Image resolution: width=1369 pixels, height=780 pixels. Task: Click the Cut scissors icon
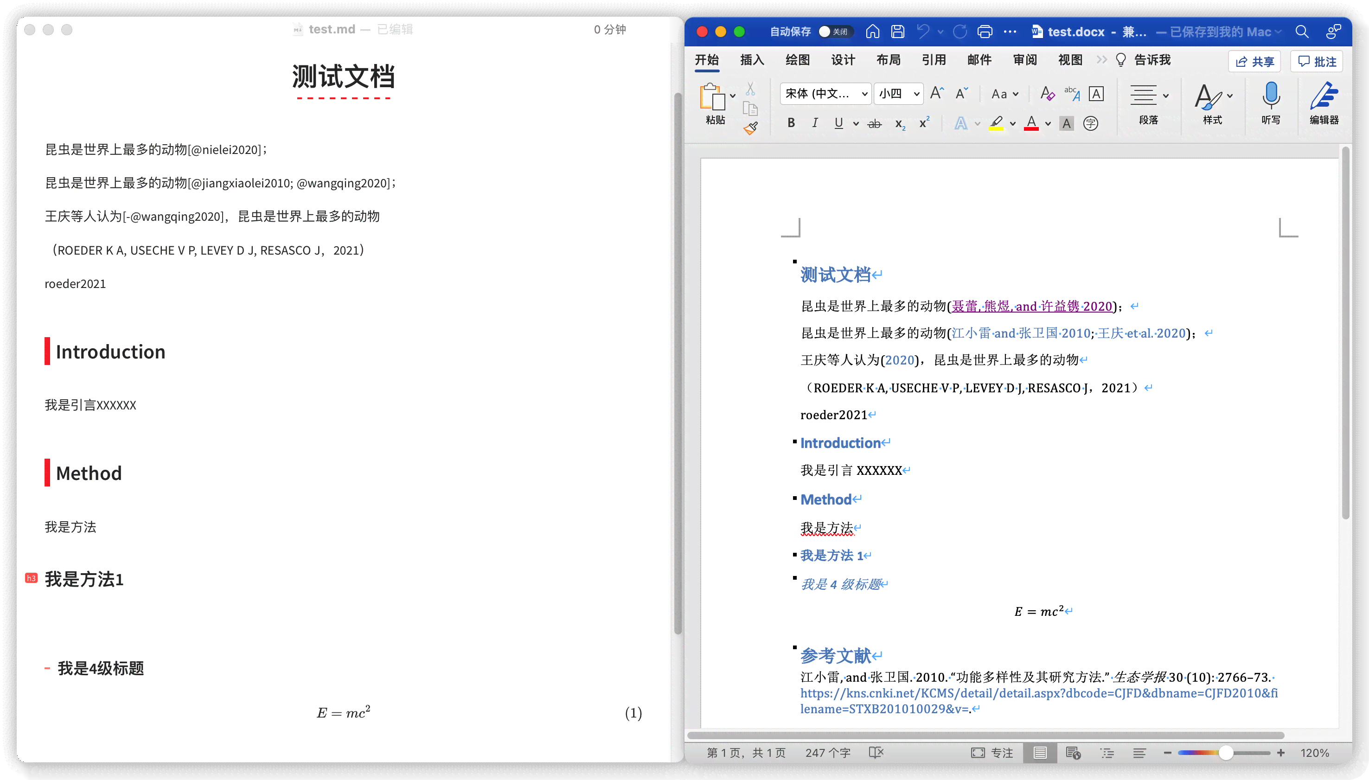point(750,89)
